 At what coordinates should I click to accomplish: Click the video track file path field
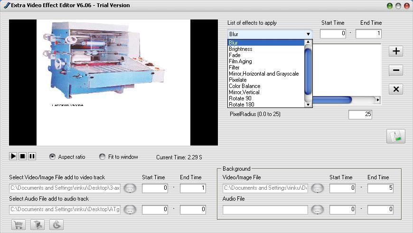pyautogui.click(x=65, y=188)
